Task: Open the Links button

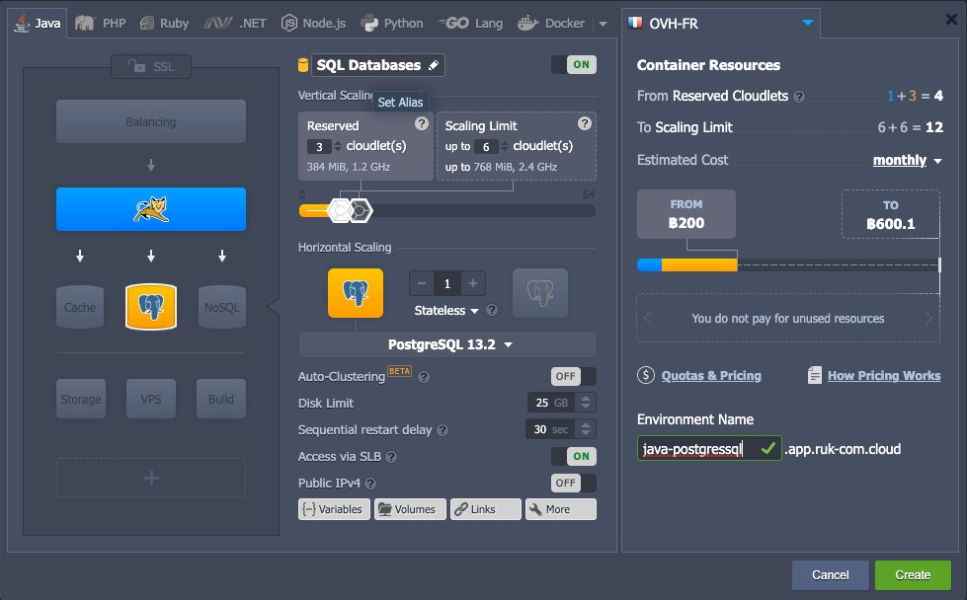Action: click(x=486, y=509)
